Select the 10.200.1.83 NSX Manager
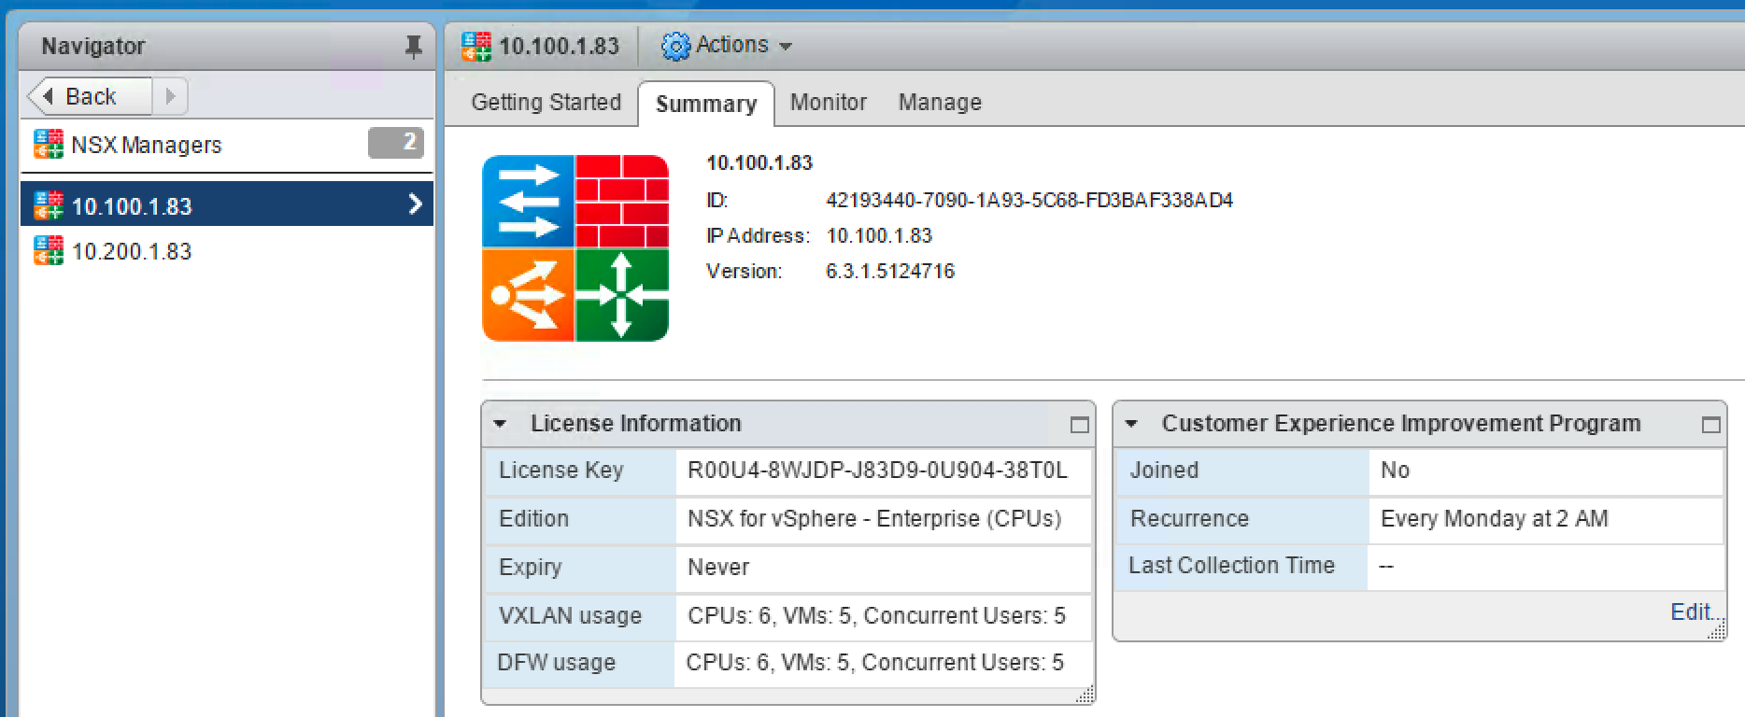Viewport: 1745px width, 717px height. click(x=132, y=251)
